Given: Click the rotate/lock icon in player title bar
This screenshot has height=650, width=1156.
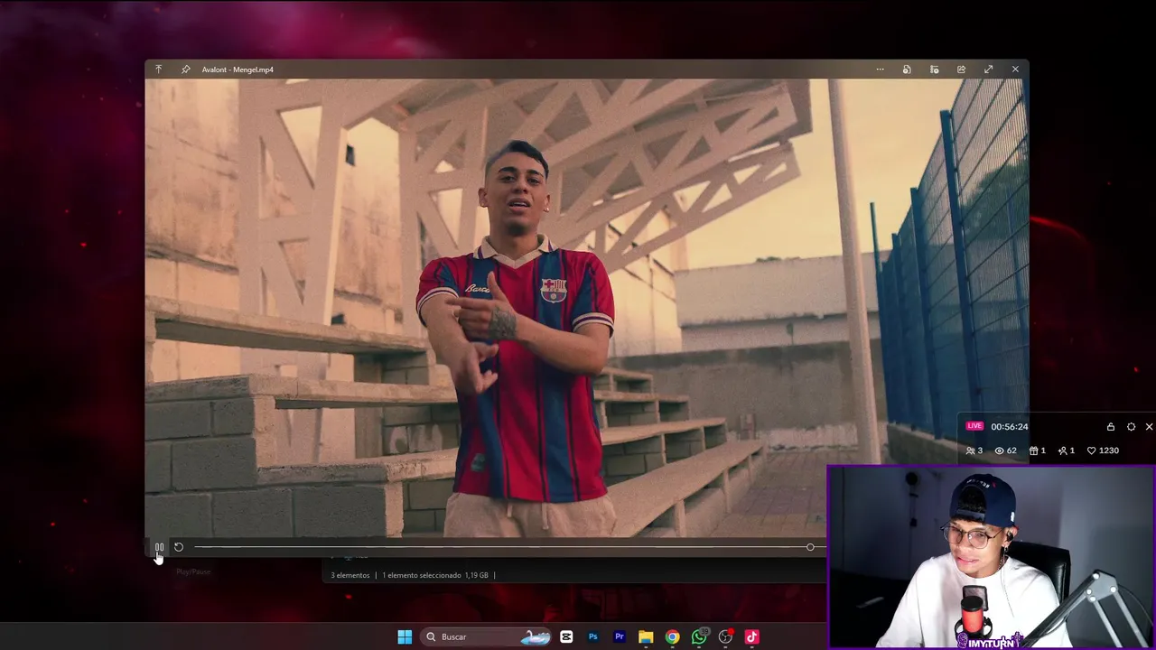Looking at the screenshot, I should coord(907,70).
